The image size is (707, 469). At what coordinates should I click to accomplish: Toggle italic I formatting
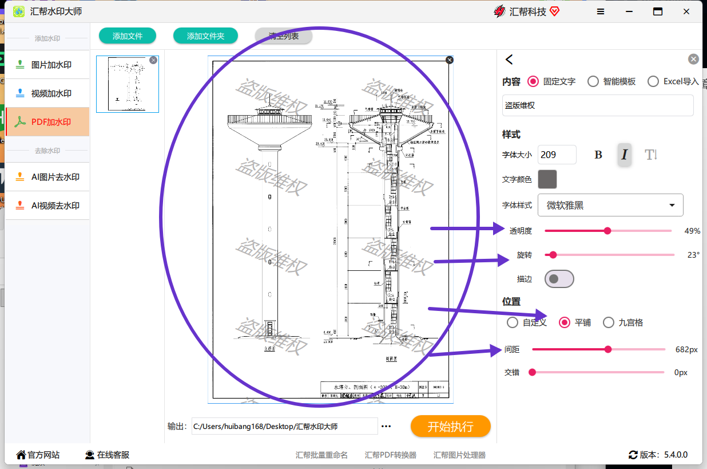pos(625,155)
